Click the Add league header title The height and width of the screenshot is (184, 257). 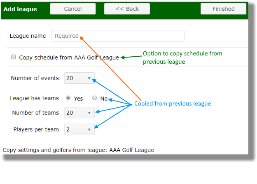pyautogui.click(x=20, y=9)
